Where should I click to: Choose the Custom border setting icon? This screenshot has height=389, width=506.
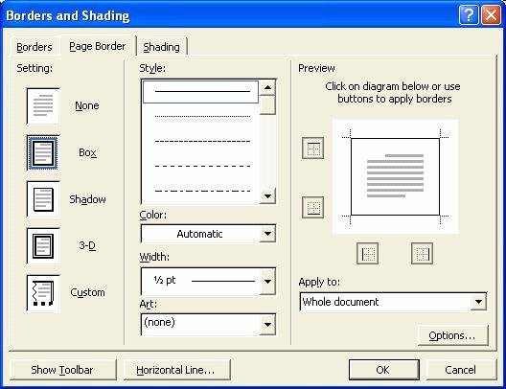point(43,293)
